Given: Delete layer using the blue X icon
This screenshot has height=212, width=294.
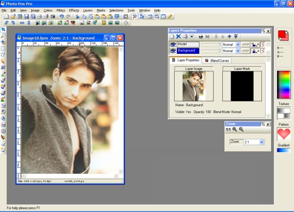Looking at the screenshot, I should [178, 36].
